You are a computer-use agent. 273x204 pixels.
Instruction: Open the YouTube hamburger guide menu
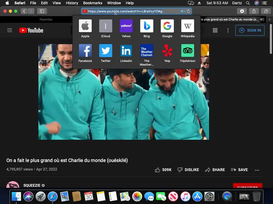(x=10, y=30)
